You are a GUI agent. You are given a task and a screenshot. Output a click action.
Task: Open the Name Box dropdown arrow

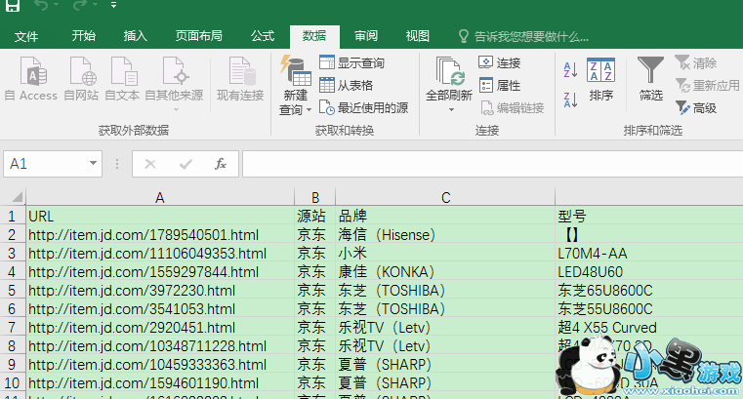[93, 164]
